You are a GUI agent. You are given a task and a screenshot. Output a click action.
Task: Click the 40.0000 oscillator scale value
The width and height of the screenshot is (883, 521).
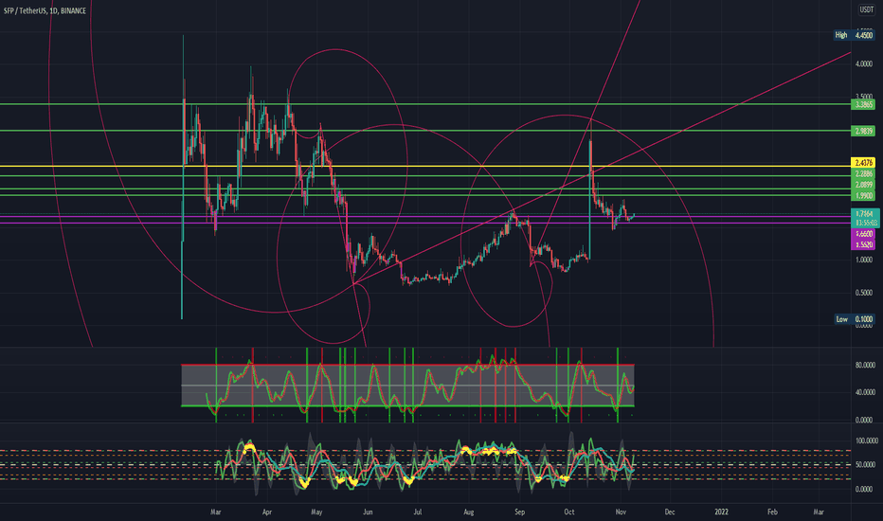(864, 392)
